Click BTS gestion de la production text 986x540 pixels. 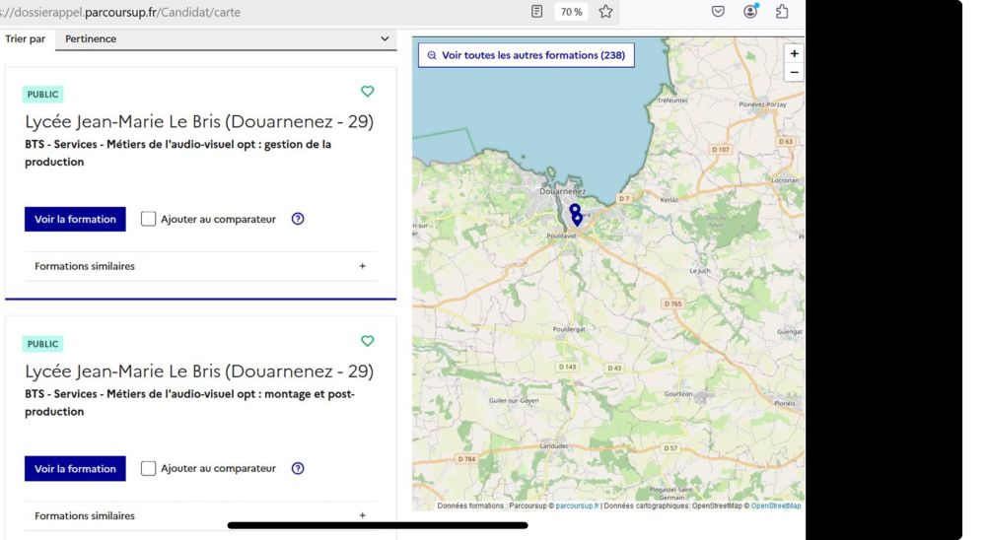(x=177, y=153)
